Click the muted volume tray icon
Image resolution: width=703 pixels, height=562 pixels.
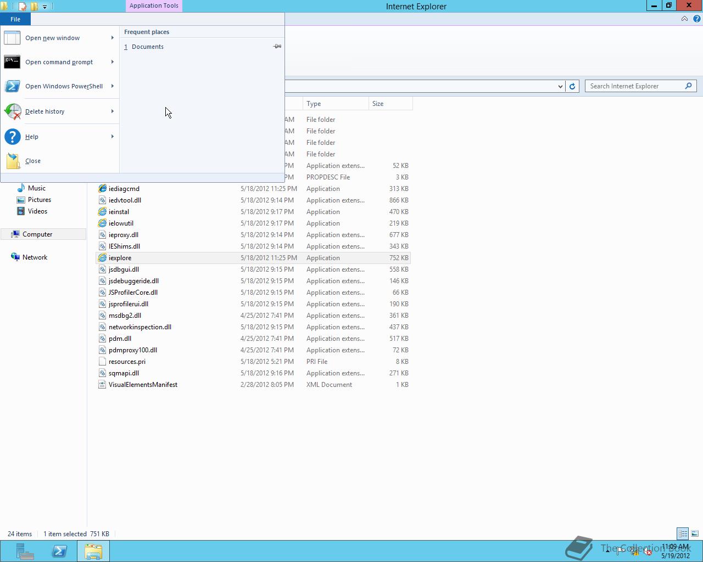click(648, 552)
